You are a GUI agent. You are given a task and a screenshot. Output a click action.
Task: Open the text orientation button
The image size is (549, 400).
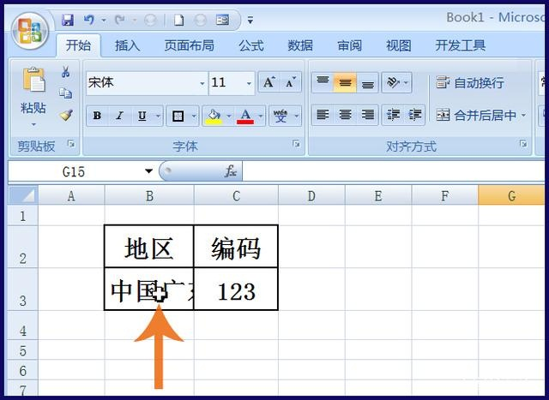(x=393, y=82)
